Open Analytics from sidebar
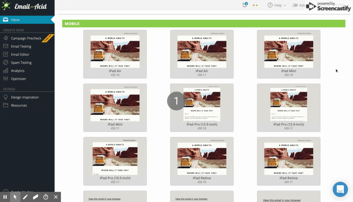This screenshot has width=353, height=202. 17,71
